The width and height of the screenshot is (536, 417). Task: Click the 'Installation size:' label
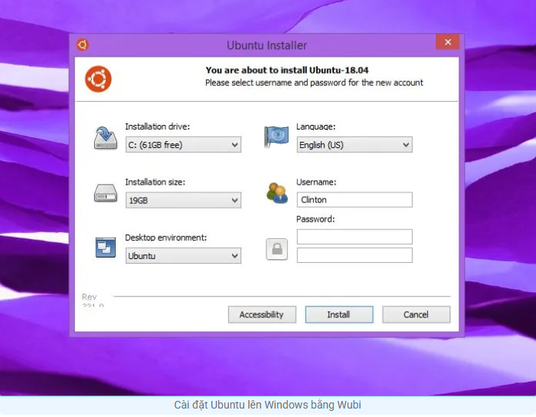(155, 182)
